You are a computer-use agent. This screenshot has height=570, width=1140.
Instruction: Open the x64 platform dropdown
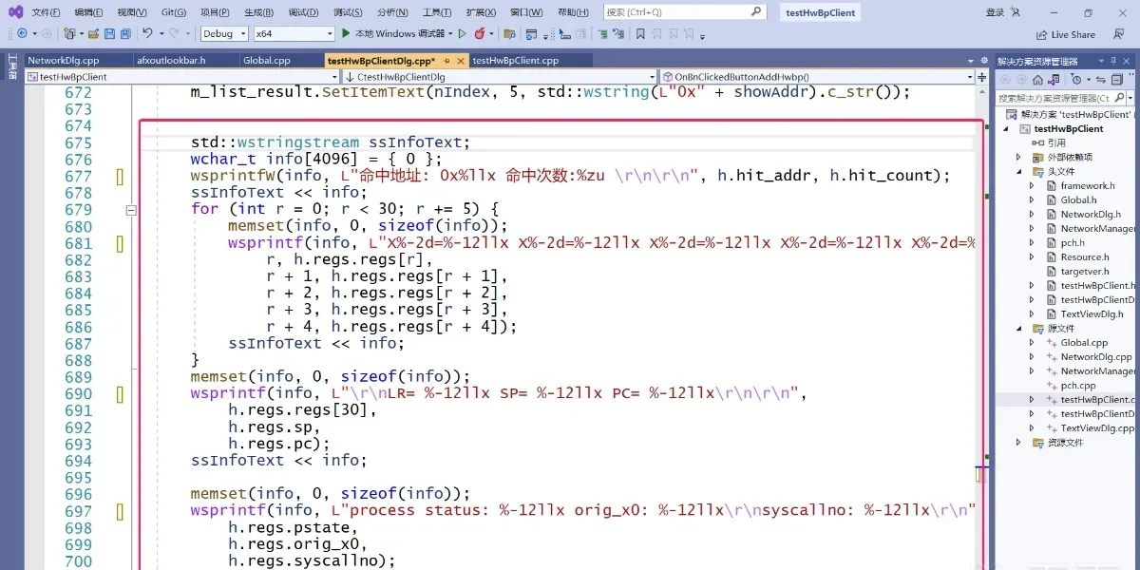point(294,33)
